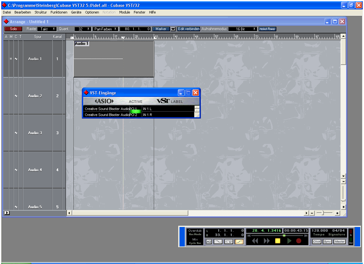Screen dimensions: 364x264
Task: Jump to start with the previous-marker icon
Action: tap(249, 235)
